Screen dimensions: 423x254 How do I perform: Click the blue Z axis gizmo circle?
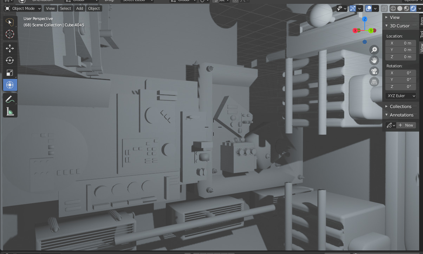click(365, 19)
